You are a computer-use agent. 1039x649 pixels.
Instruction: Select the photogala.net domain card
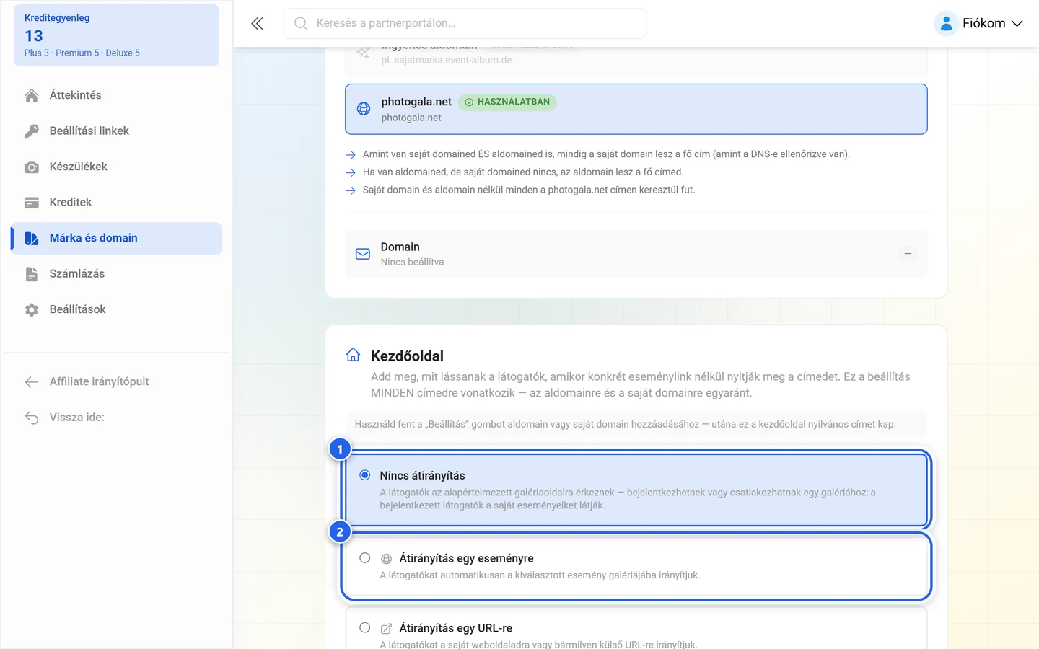click(636, 109)
